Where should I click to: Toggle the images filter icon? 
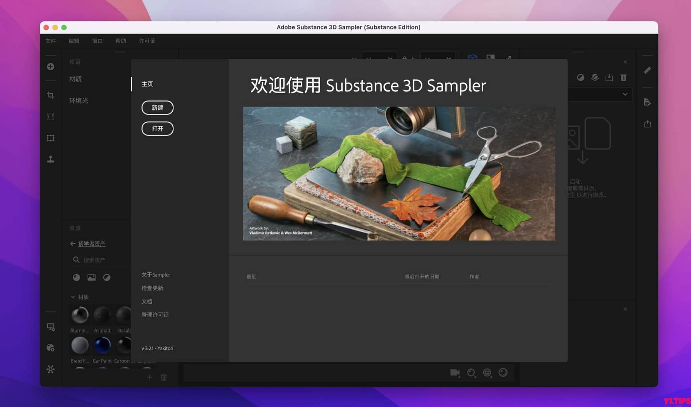click(x=91, y=277)
